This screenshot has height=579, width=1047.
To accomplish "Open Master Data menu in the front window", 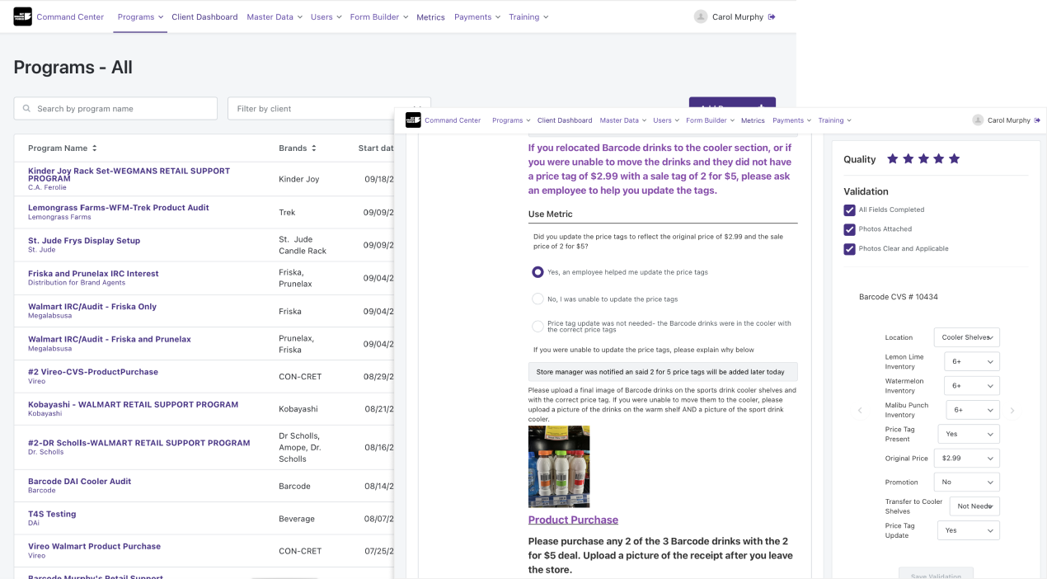I will tap(623, 120).
